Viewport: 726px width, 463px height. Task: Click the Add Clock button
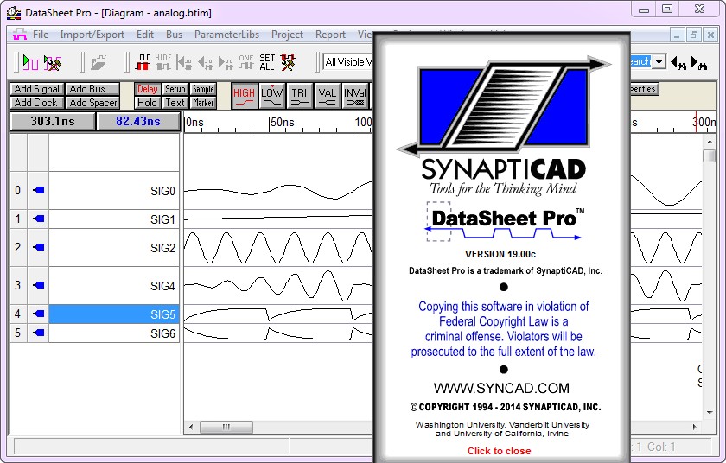coord(37,103)
